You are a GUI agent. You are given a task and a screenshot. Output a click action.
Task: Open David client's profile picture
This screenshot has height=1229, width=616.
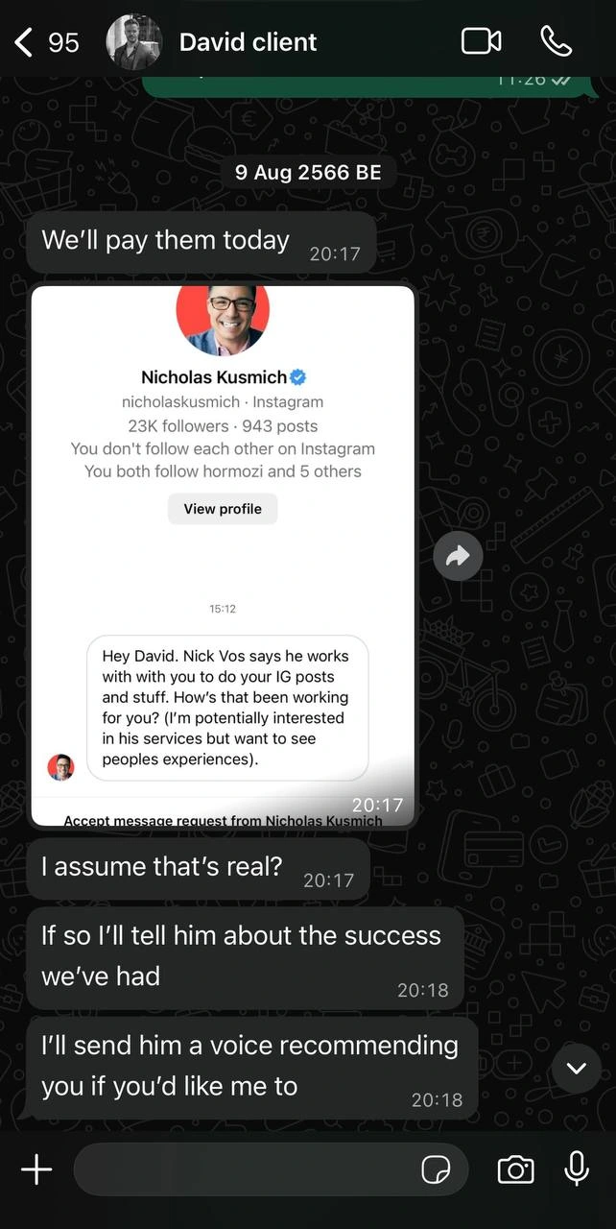[133, 42]
